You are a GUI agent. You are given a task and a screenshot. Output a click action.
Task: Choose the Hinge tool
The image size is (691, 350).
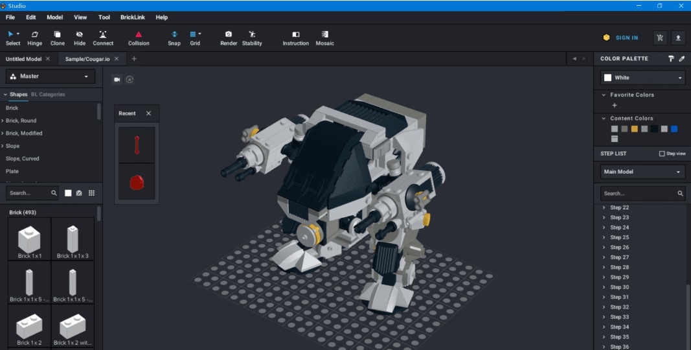pyautogui.click(x=35, y=38)
